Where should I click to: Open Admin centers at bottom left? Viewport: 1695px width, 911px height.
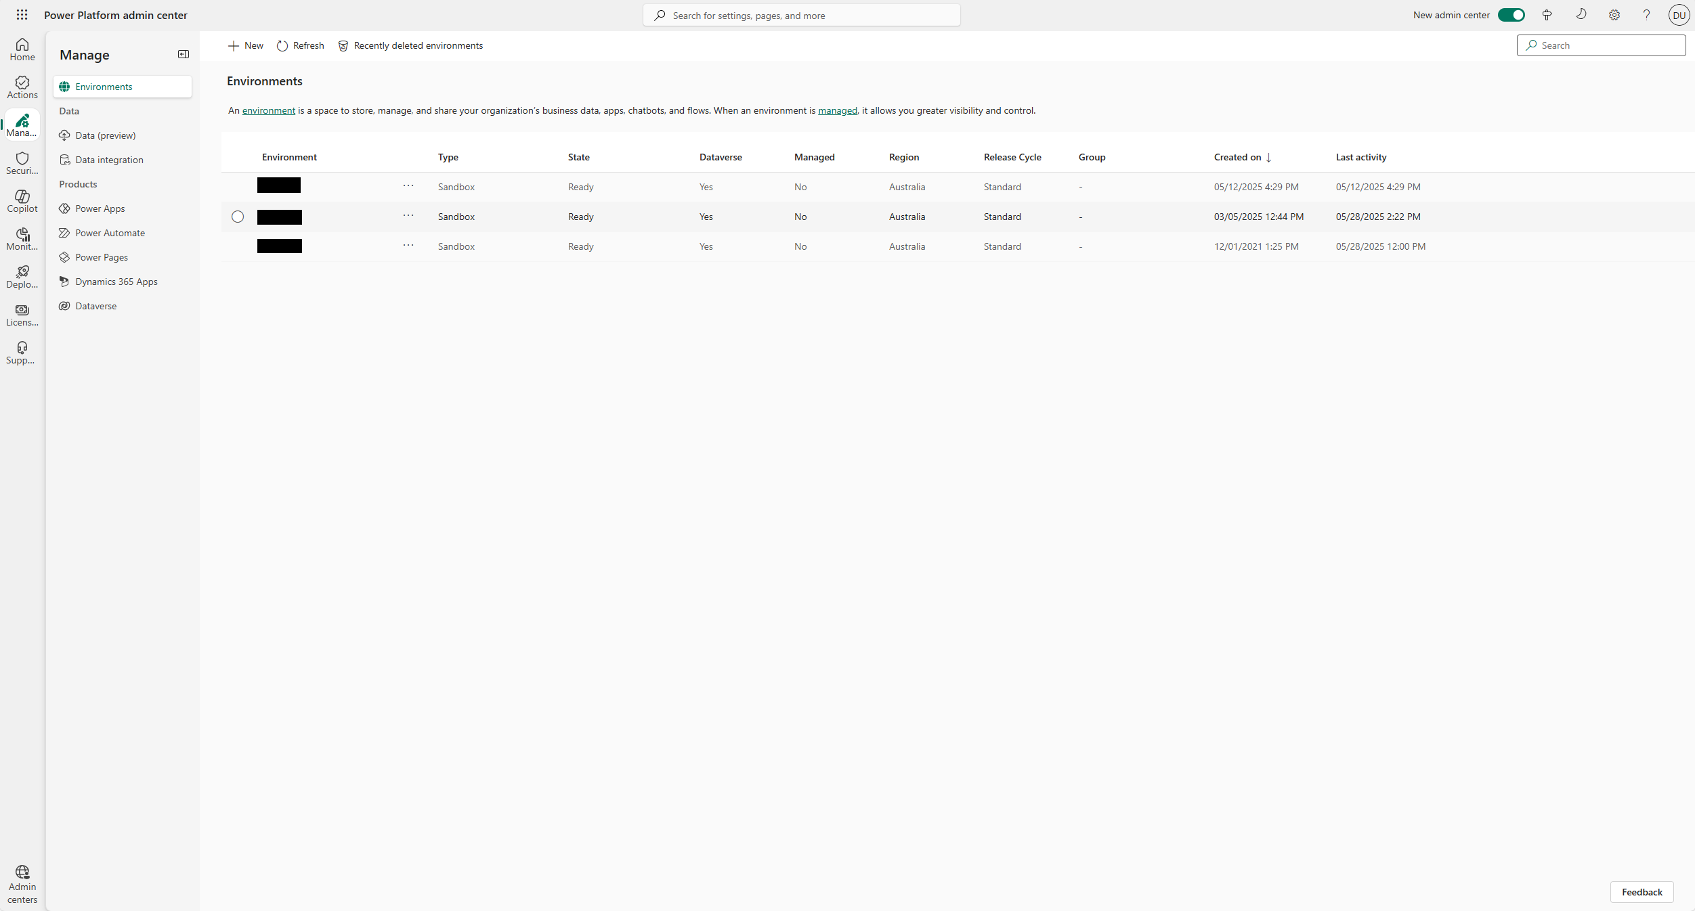click(x=22, y=884)
